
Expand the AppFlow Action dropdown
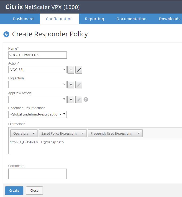(38, 100)
